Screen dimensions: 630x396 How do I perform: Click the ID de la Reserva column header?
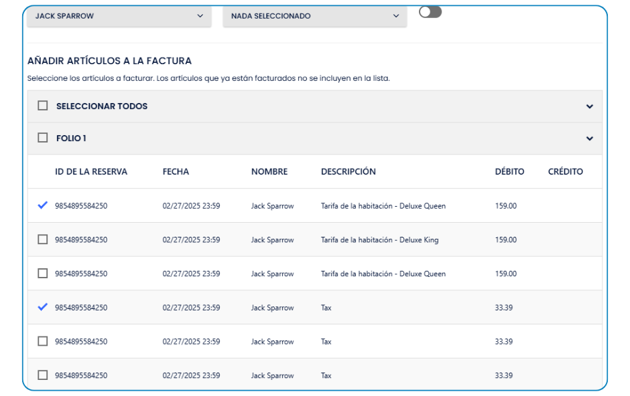click(x=91, y=172)
